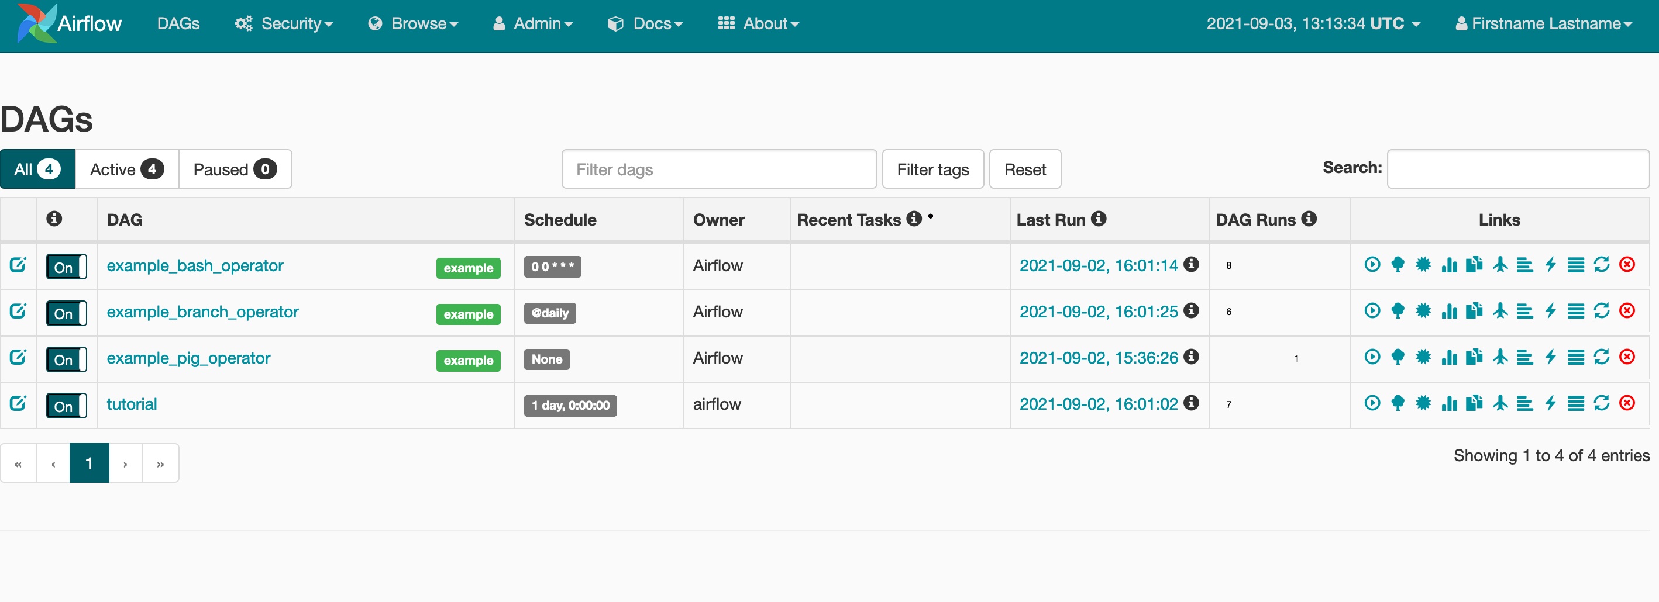The width and height of the screenshot is (1659, 602).
Task: Click the Filter tags button
Action: click(932, 169)
